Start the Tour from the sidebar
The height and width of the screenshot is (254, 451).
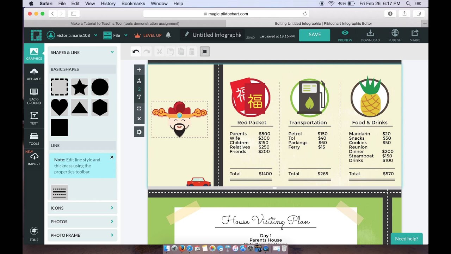tap(34, 235)
